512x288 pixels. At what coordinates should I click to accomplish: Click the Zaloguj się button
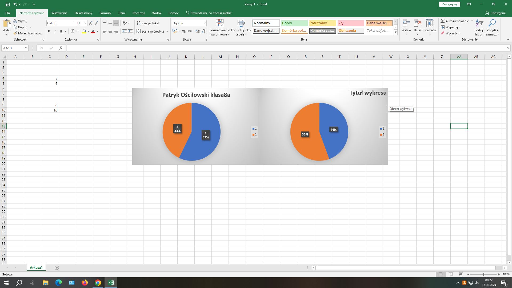point(449,4)
